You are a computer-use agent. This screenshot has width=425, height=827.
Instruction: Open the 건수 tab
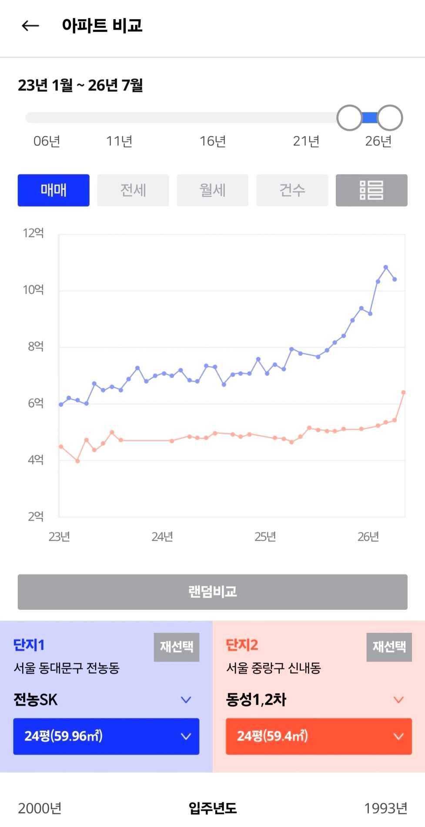[x=292, y=190]
